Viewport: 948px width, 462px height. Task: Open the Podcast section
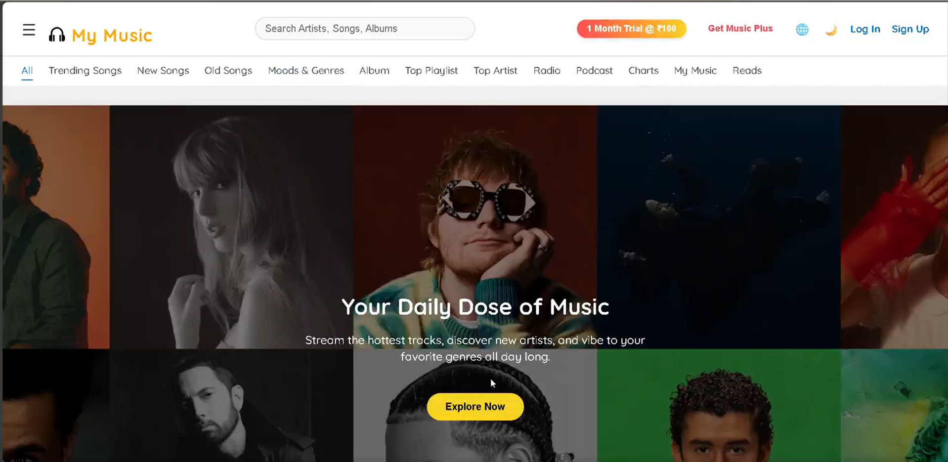pos(594,71)
